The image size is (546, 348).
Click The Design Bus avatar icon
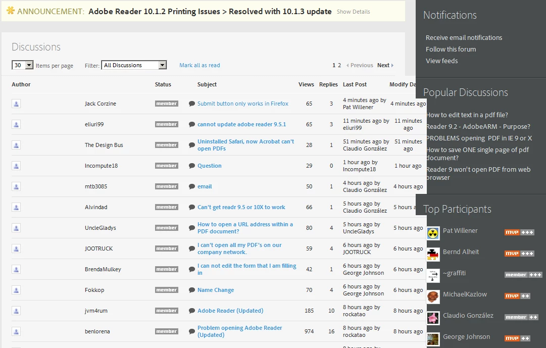point(16,145)
